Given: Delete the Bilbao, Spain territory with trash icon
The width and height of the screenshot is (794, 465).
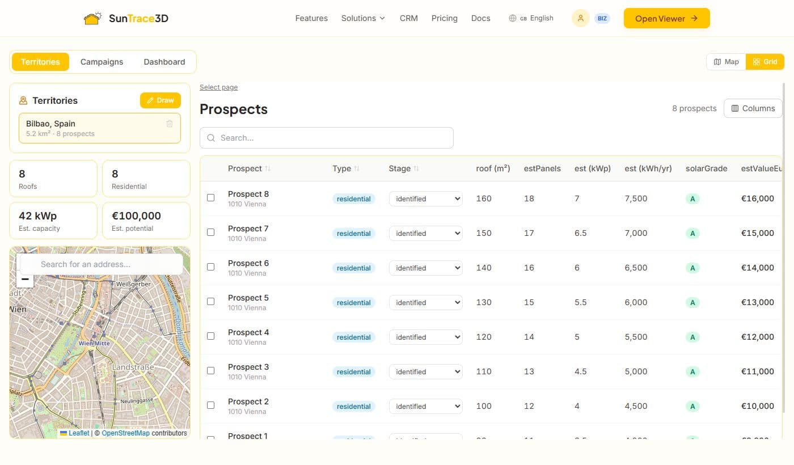Looking at the screenshot, I should [x=170, y=124].
